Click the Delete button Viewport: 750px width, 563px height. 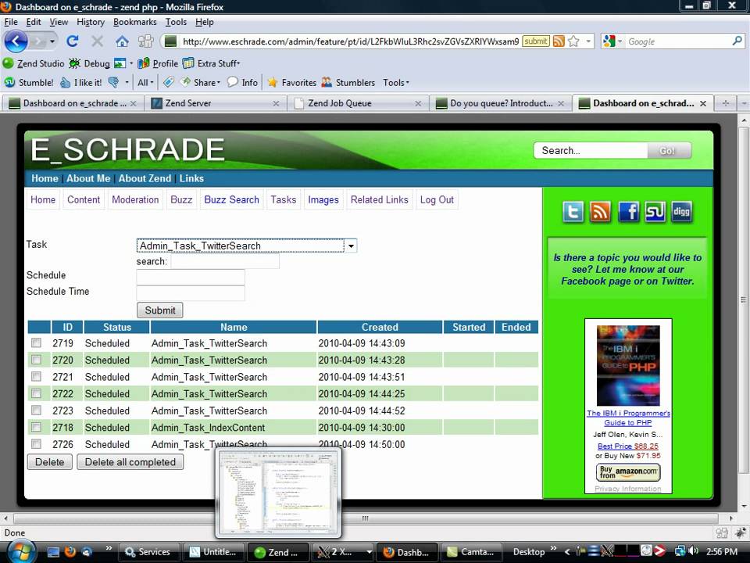coord(50,462)
